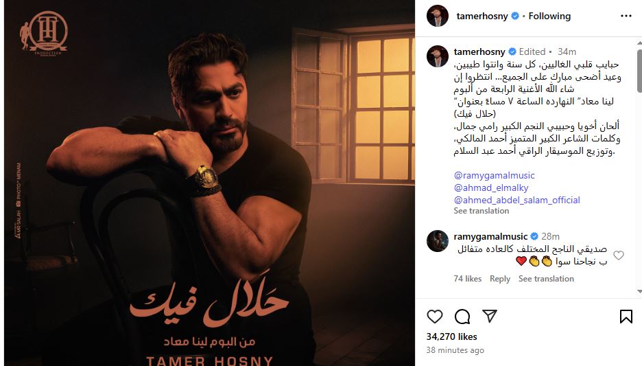The height and width of the screenshot is (366, 642).
Task: Click the comments panel scrollbar thumb
Action: pos(639,69)
